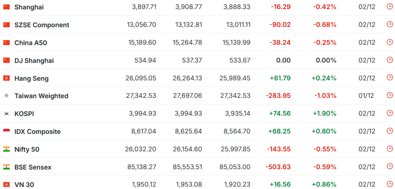Select the DJ Shanghai index name
Viewport: 395px width, 189px height.
pos(34,61)
